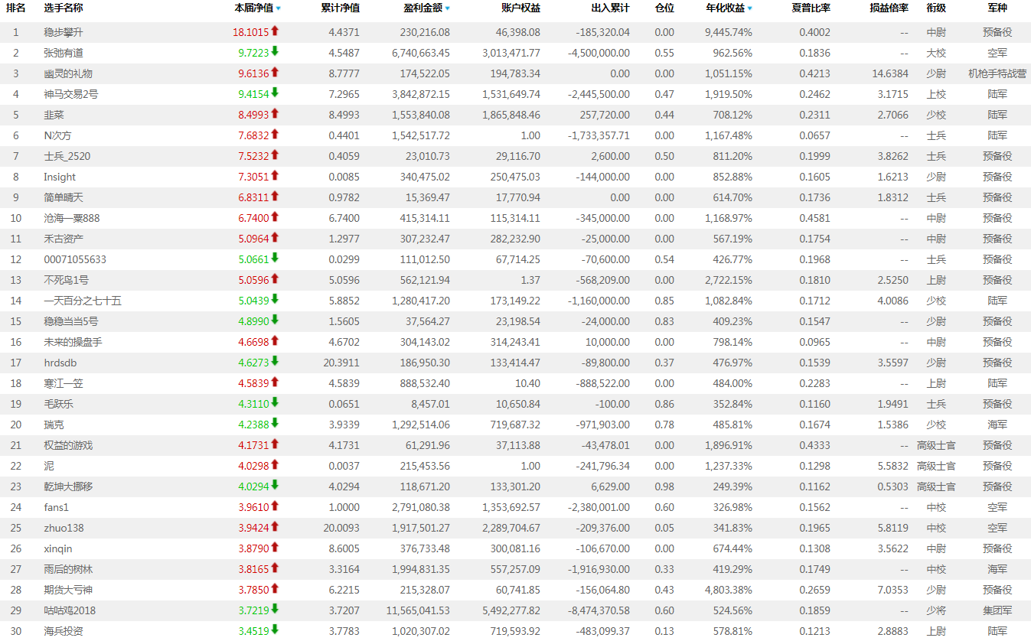The height and width of the screenshot is (641, 1031).
Task: Click the 夏普比率 column header
Action: tap(811, 8)
